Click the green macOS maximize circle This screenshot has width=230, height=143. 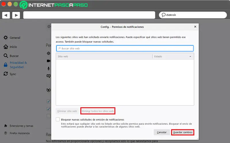pyautogui.click(x=16, y=4)
